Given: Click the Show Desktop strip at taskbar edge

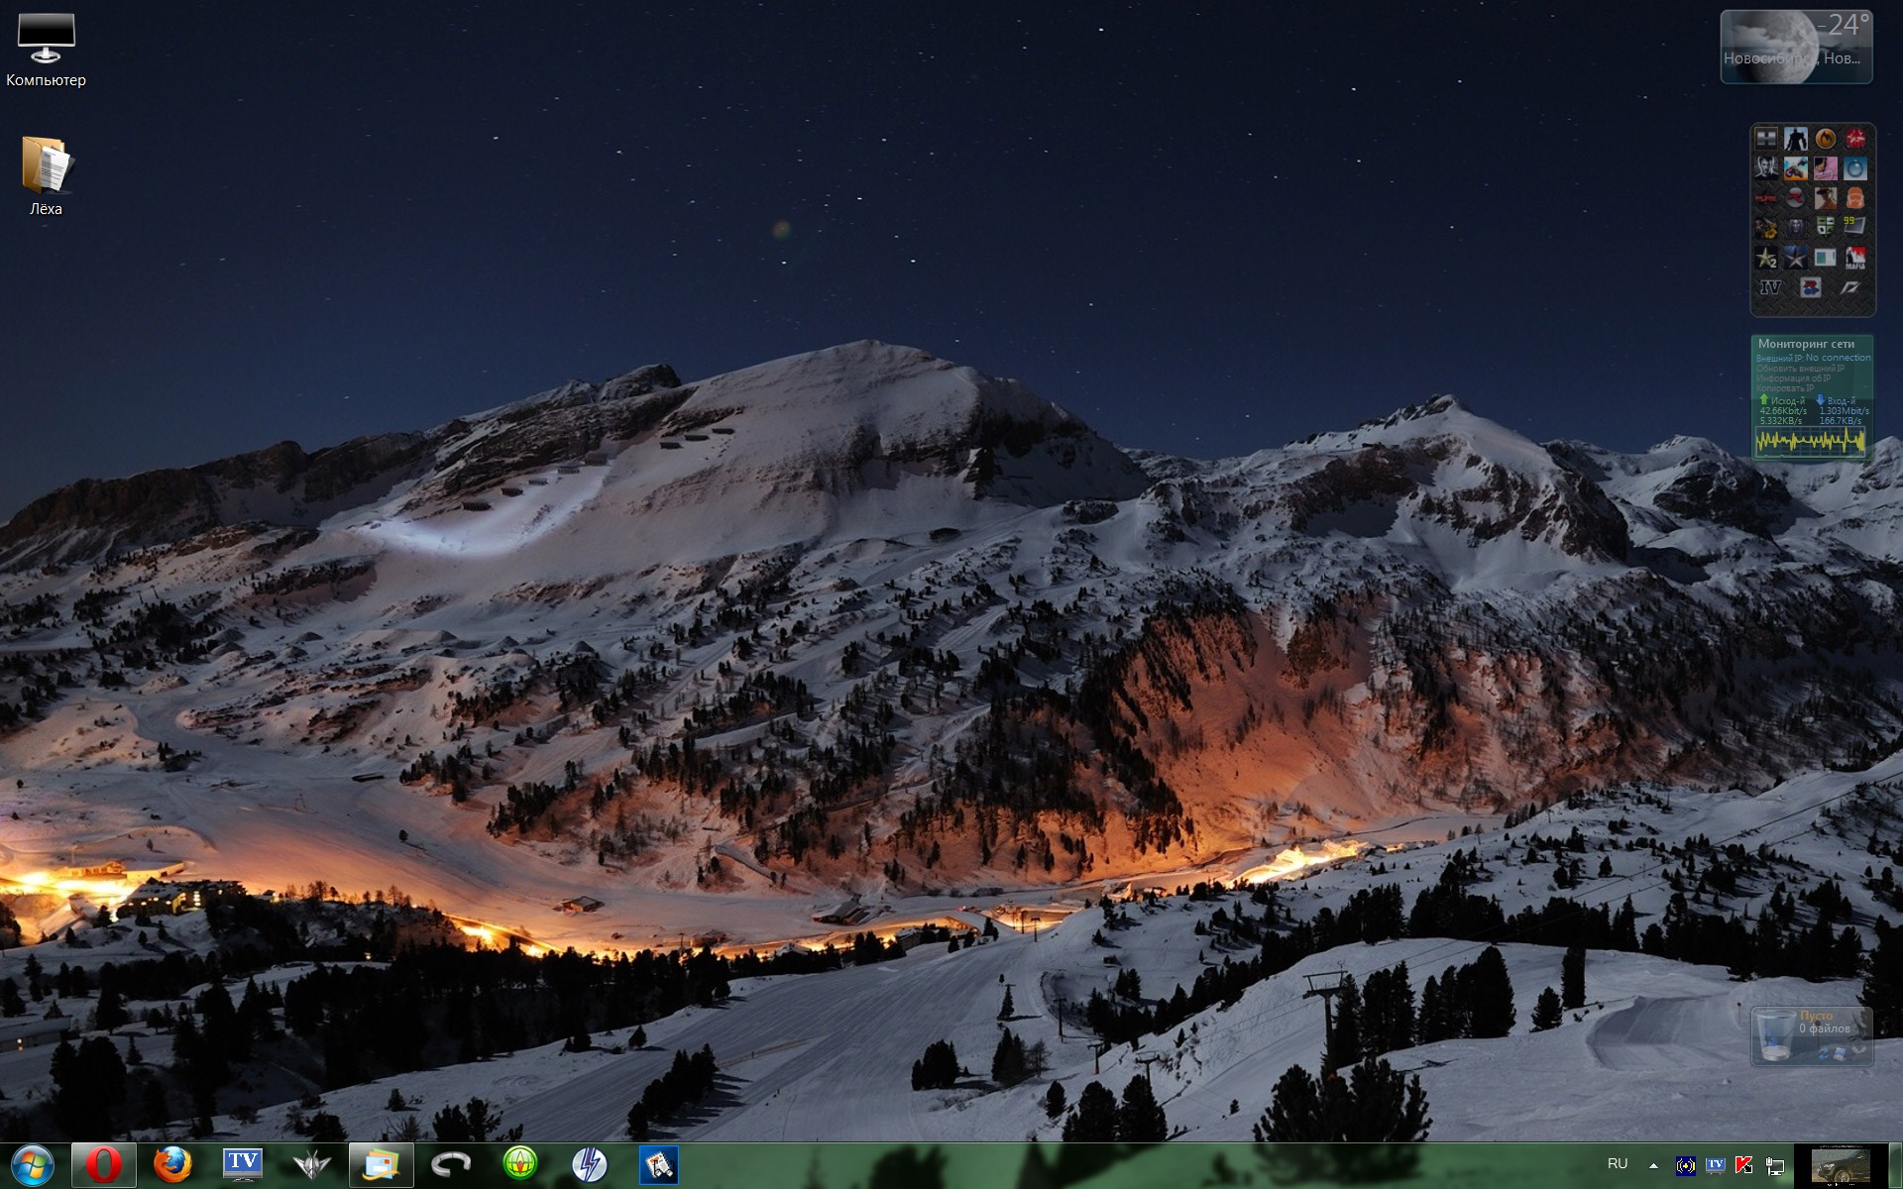Looking at the screenshot, I should 1895,1166.
